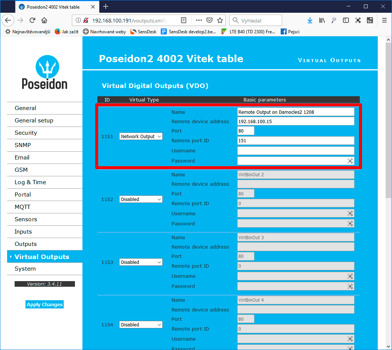This screenshot has height=350, width=392.
Task: Open the Library icon in toolbar
Action: tap(322, 20)
